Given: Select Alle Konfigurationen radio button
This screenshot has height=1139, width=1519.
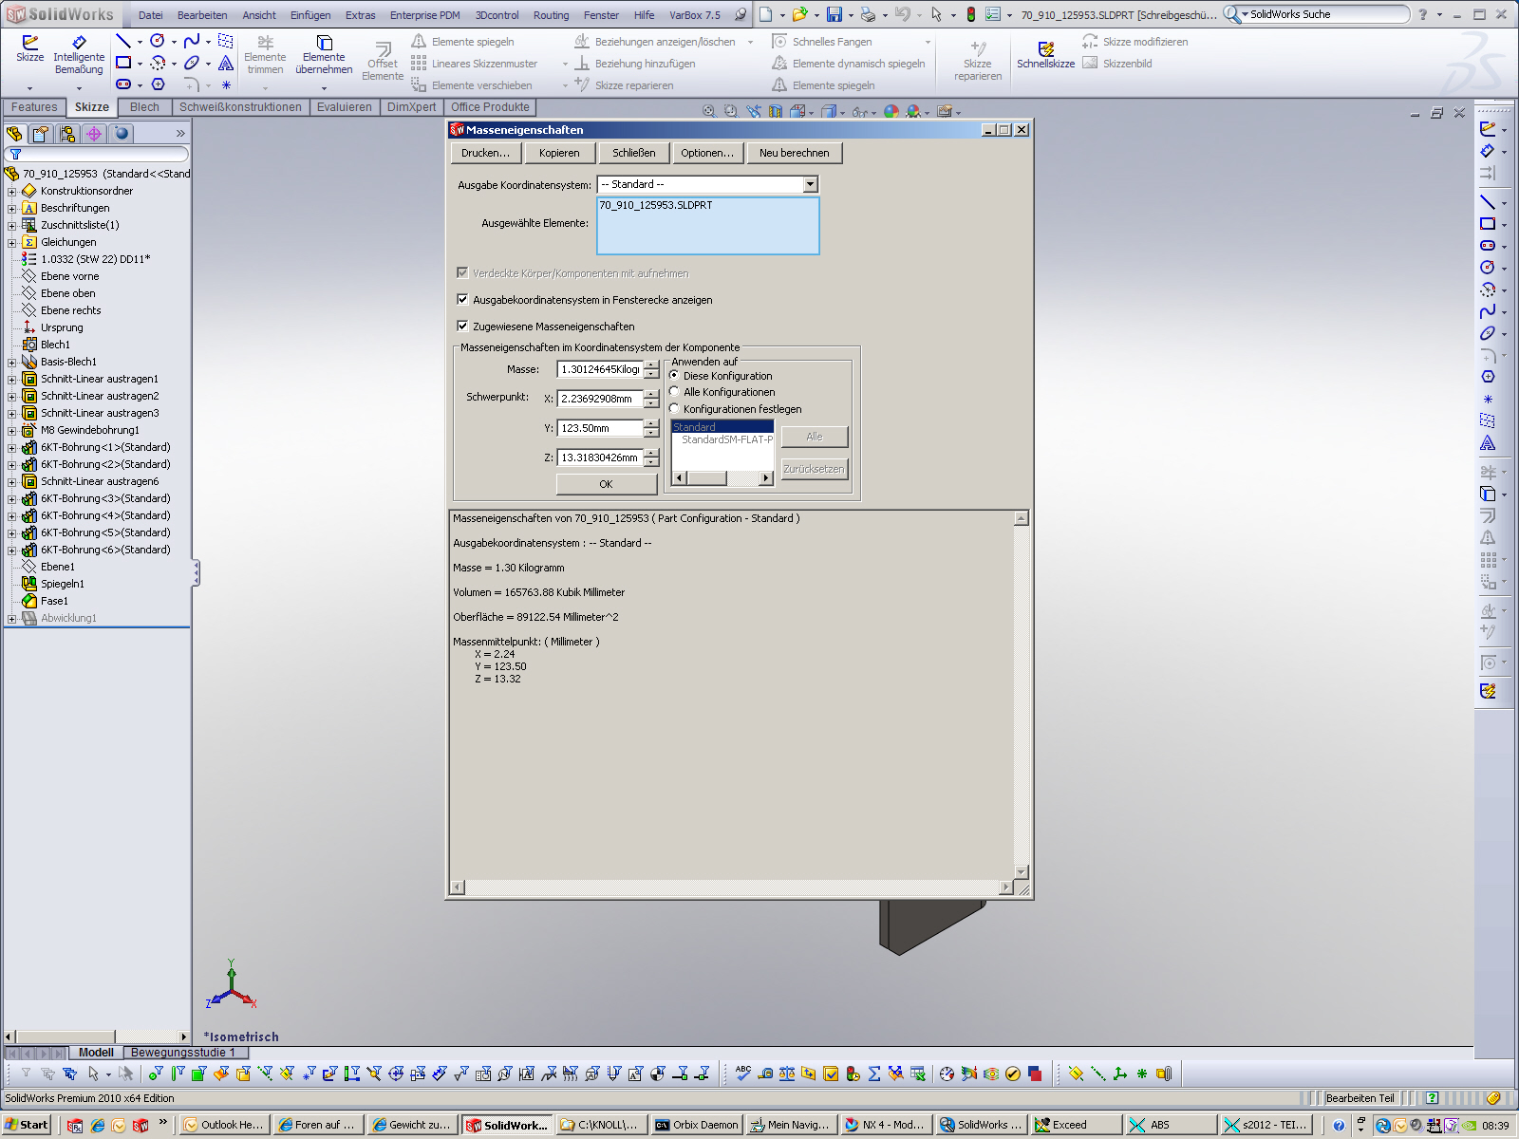Looking at the screenshot, I should [x=674, y=391].
